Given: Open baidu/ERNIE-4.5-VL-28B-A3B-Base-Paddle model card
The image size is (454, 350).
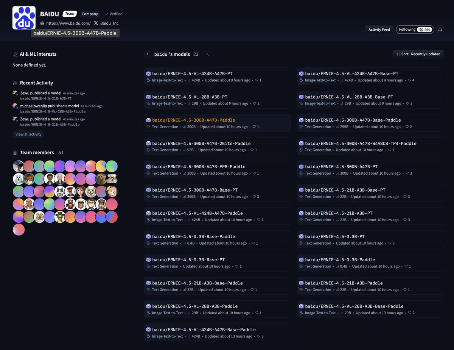Looking at the screenshot, I should (x=370, y=309).
